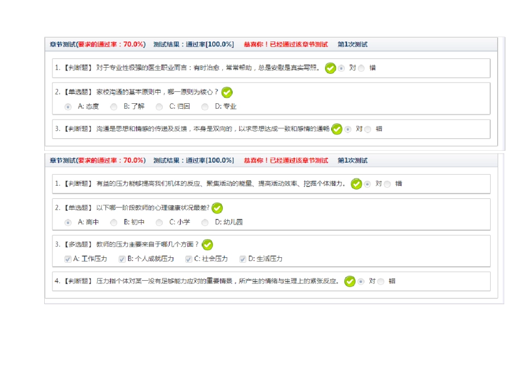Click 测试结果：通过率[100.0%] in first header
This screenshot has width=519, height=367.
pos(193,44)
